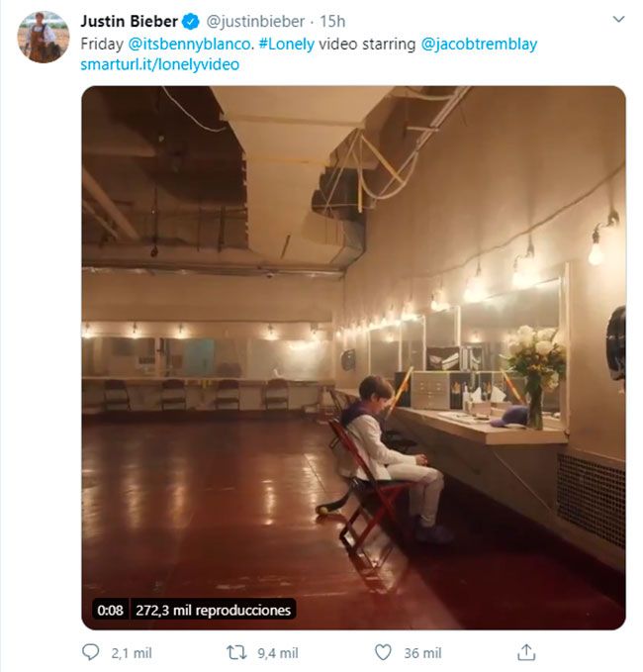Visit the @jacobtremblay mention link
The image size is (643, 672).
click(479, 45)
